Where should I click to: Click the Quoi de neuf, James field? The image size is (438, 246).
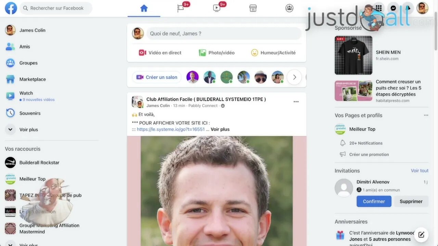pos(224,33)
